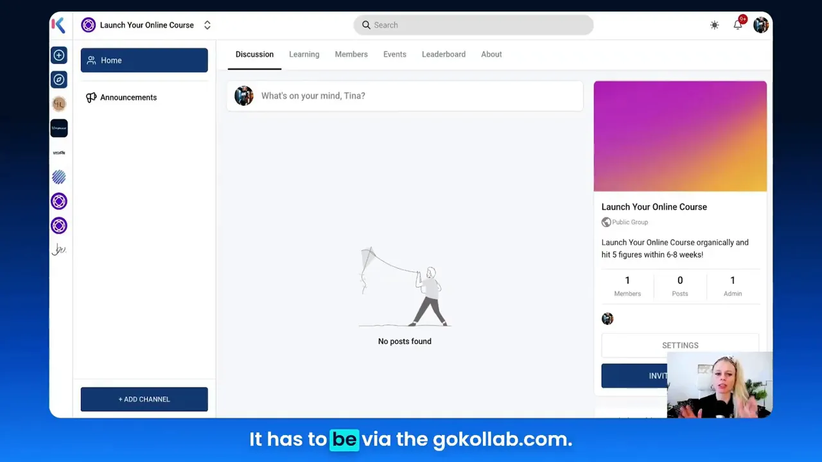The width and height of the screenshot is (822, 462).
Task: Switch to the Discussion tab
Action: click(254, 55)
